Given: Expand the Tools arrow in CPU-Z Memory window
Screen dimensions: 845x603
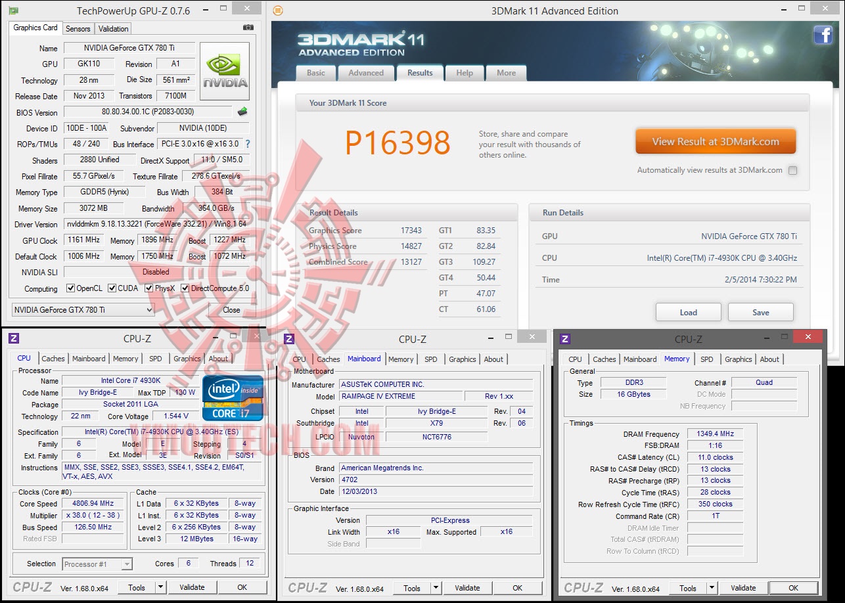Looking at the screenshot, I should pos(711,588).
